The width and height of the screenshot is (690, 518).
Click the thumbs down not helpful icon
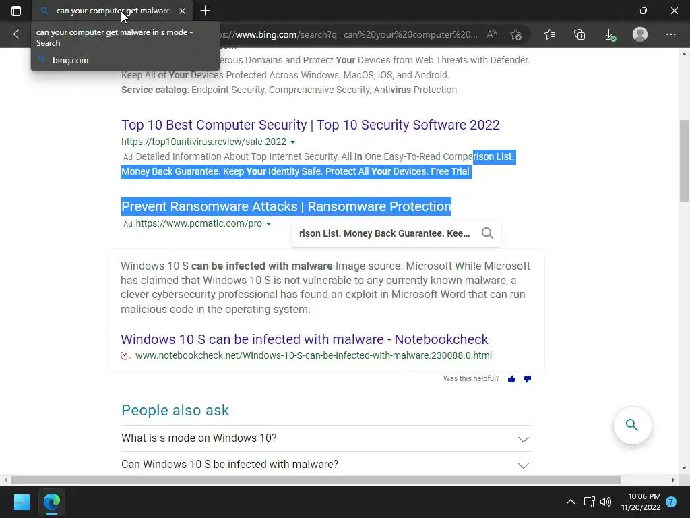[x=527, y=379]
